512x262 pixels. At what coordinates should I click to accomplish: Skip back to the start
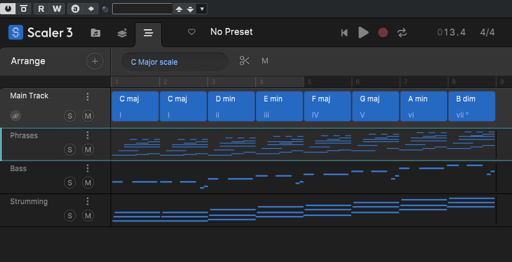click(x=344, y=32)
